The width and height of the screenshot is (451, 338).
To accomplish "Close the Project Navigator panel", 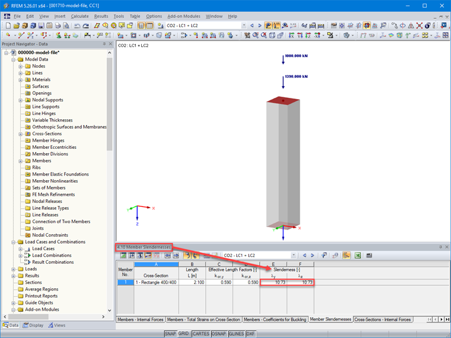I will click(110, 44).
